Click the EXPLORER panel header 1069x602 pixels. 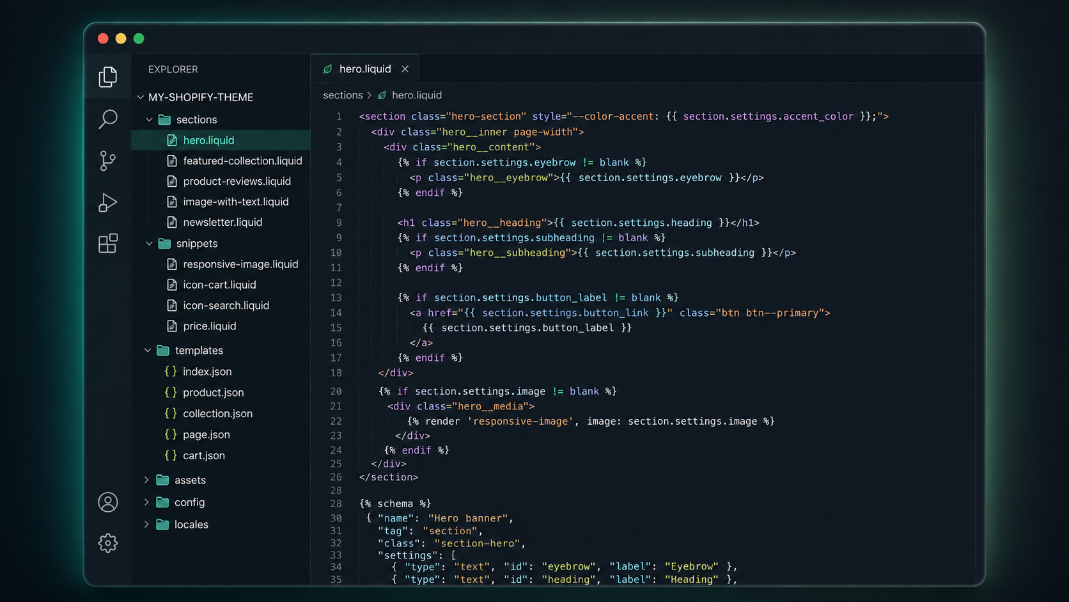(173, 69)
